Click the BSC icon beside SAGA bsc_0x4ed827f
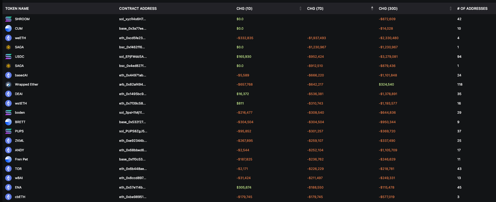The image size is (496, 202). [9, 66]
